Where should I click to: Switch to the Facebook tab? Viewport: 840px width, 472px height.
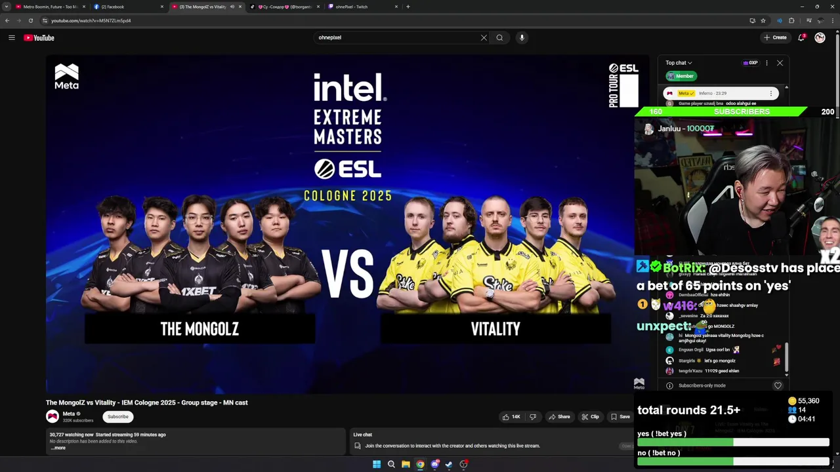(x=128, y=7)
